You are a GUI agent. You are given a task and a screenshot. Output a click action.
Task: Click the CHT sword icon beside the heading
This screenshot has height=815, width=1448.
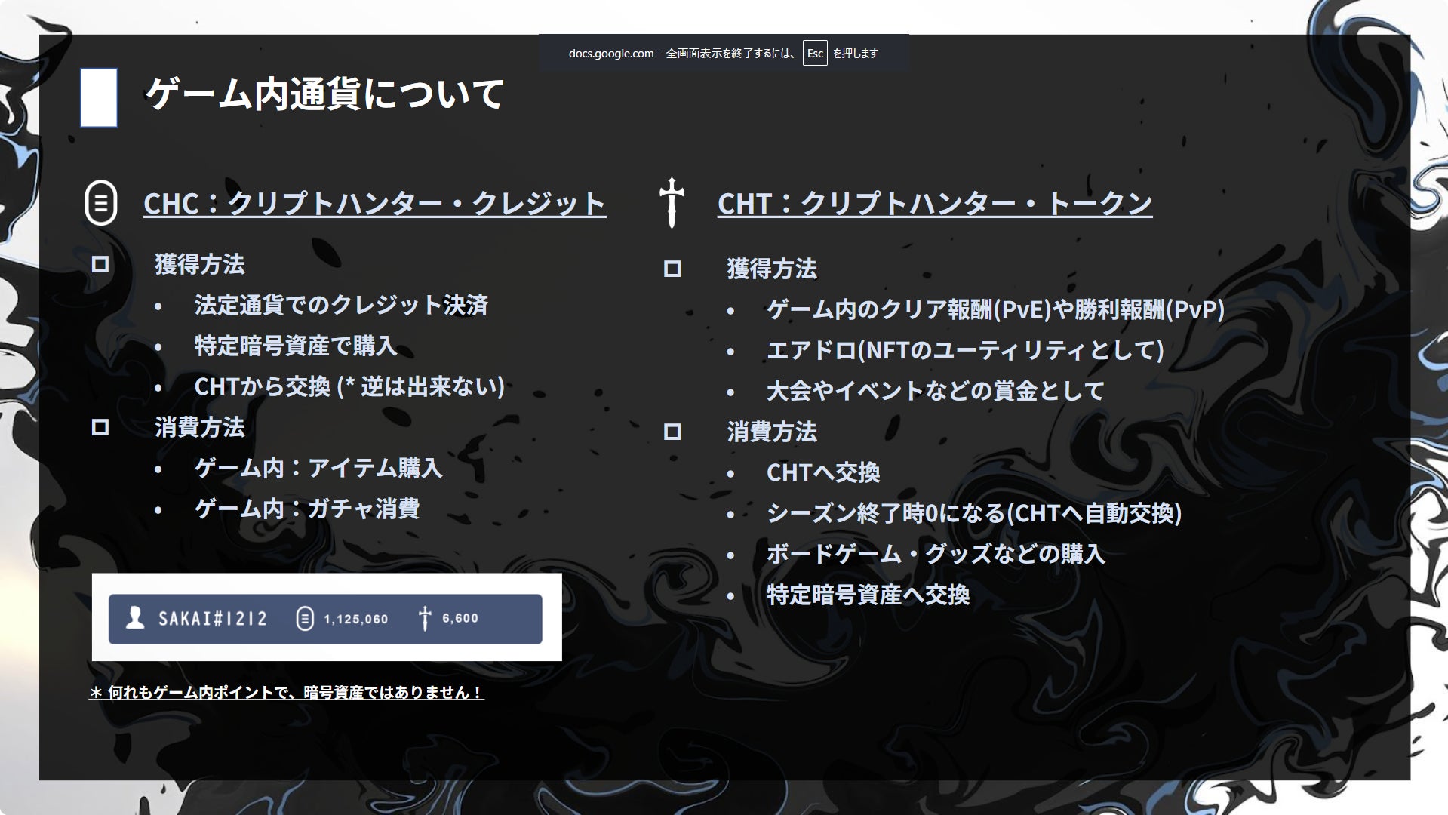coord(671,202)
